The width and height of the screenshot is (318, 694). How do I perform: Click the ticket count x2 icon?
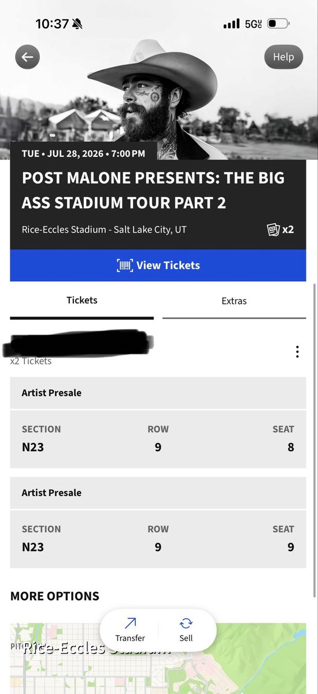pyautogui.click(x=280, y=230)
